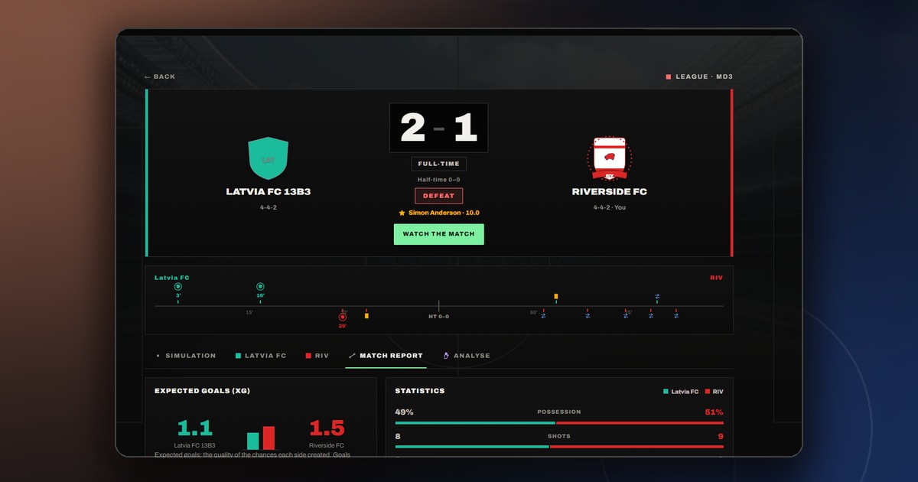Click the 49% possession value
918x482 pixels.
click(x=404, y=412)
